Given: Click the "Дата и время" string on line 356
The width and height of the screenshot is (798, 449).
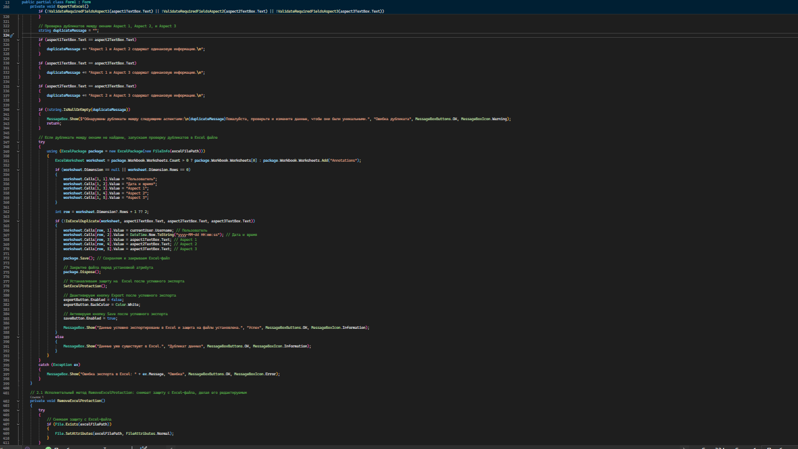Looking at the screenshot, I should [141, 184].
